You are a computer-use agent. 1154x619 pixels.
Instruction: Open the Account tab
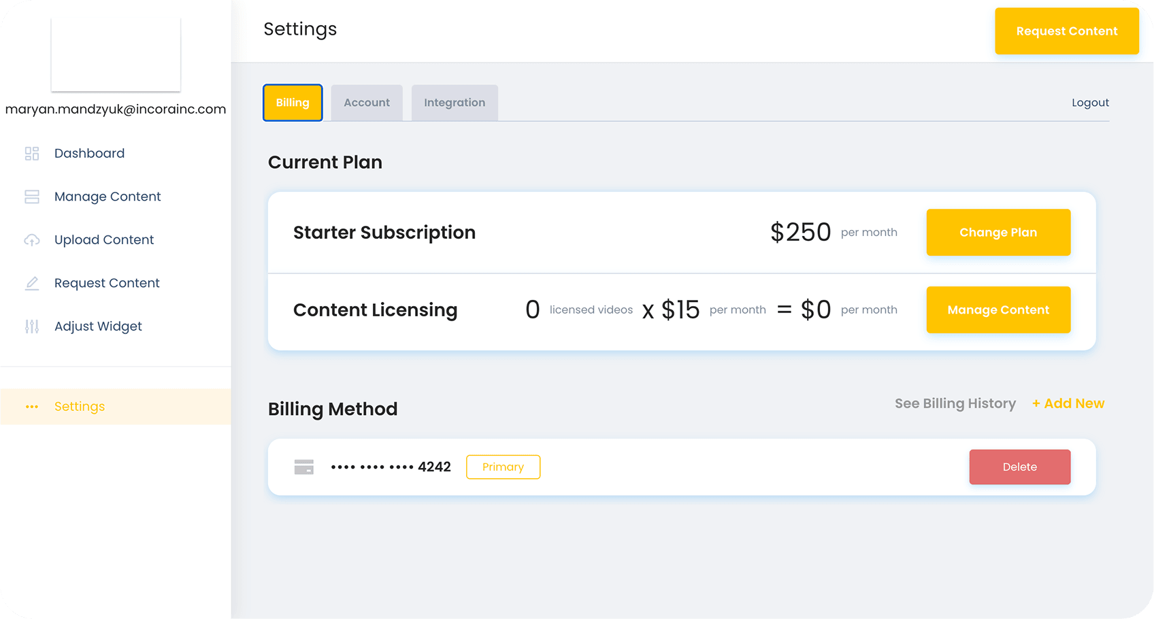367,103
